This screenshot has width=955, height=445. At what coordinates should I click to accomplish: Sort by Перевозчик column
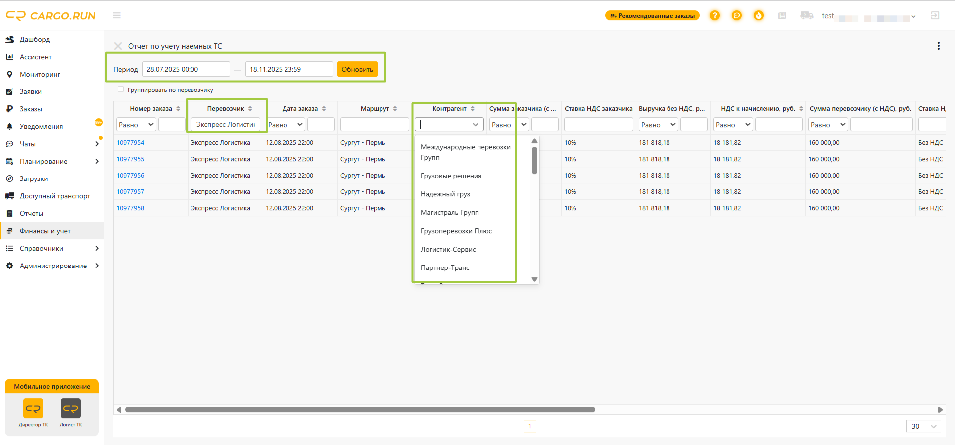[x=250, y=109]
